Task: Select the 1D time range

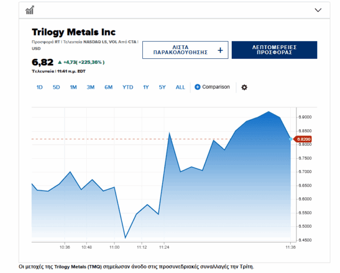Action: 40,87
